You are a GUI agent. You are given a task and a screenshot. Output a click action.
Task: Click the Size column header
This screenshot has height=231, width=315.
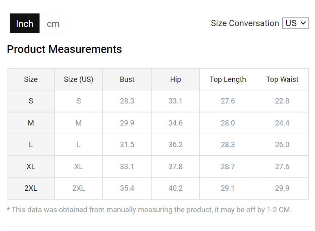31,79
